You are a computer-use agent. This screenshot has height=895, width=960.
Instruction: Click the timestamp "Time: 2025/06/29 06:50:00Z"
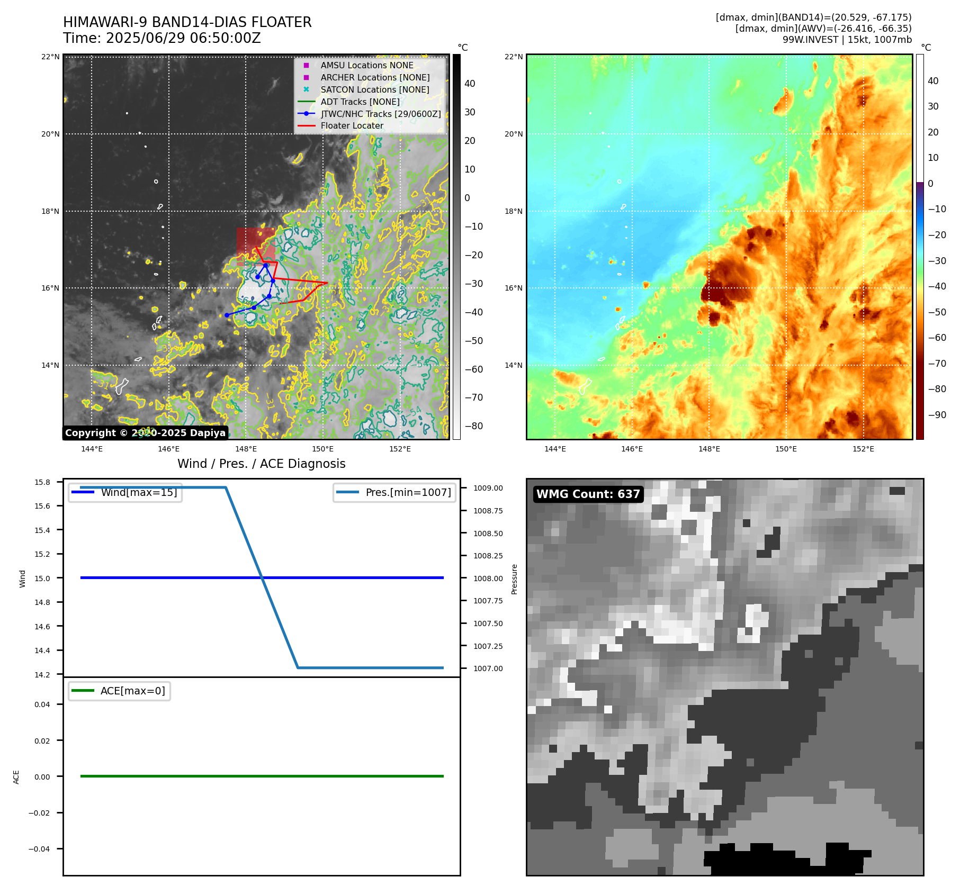coord(162,38)
